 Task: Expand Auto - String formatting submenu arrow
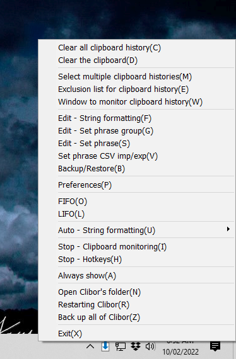[228, 229]
